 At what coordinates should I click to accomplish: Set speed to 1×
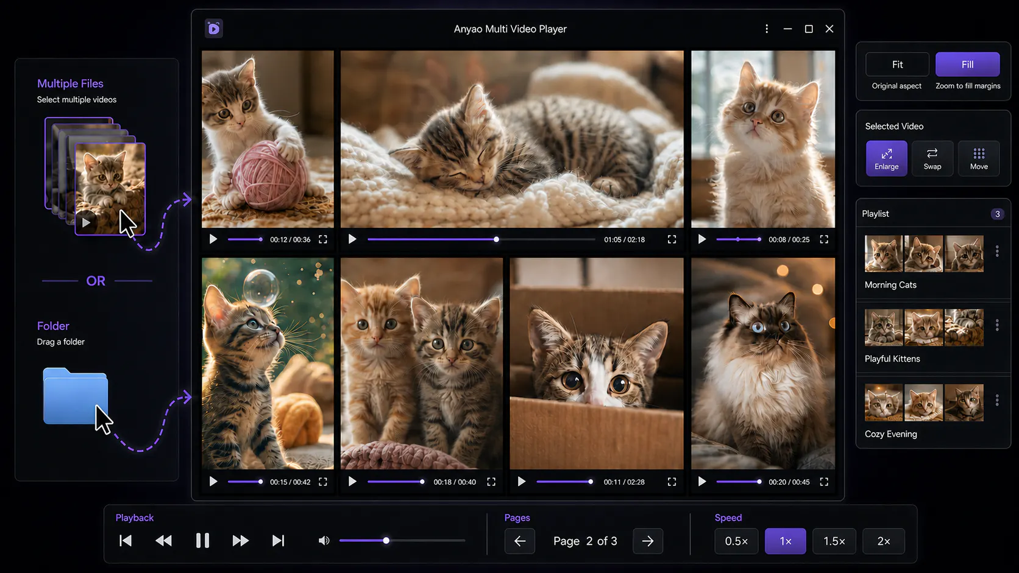[x=786, y=541]
